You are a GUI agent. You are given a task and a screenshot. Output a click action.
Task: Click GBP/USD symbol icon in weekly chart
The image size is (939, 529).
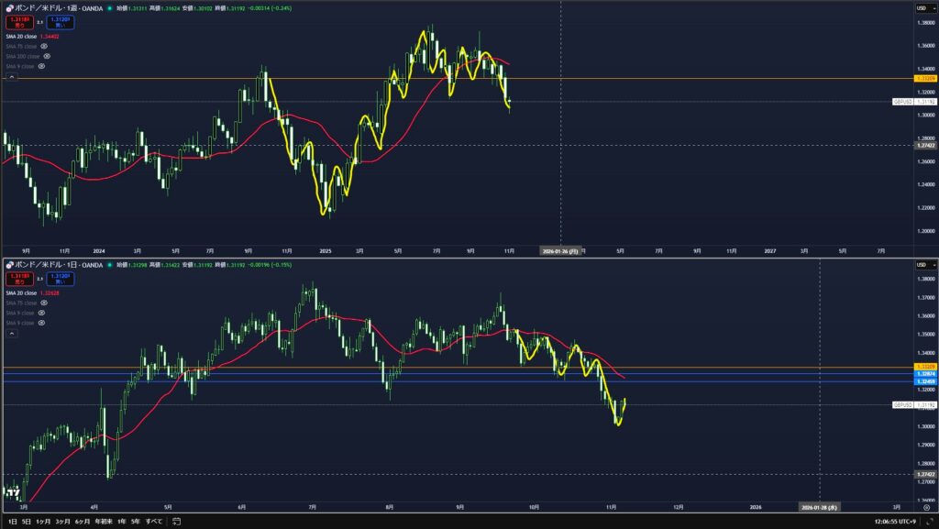[9, 7]
